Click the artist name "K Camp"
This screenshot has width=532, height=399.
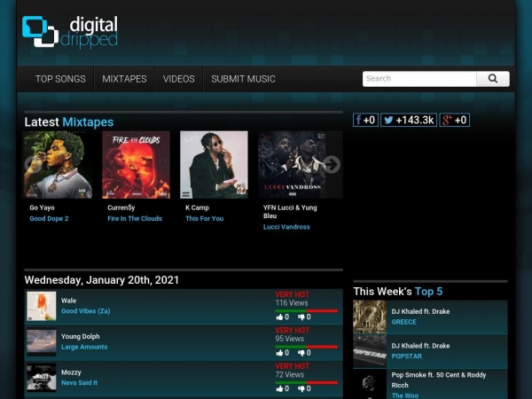click(197, 207)
